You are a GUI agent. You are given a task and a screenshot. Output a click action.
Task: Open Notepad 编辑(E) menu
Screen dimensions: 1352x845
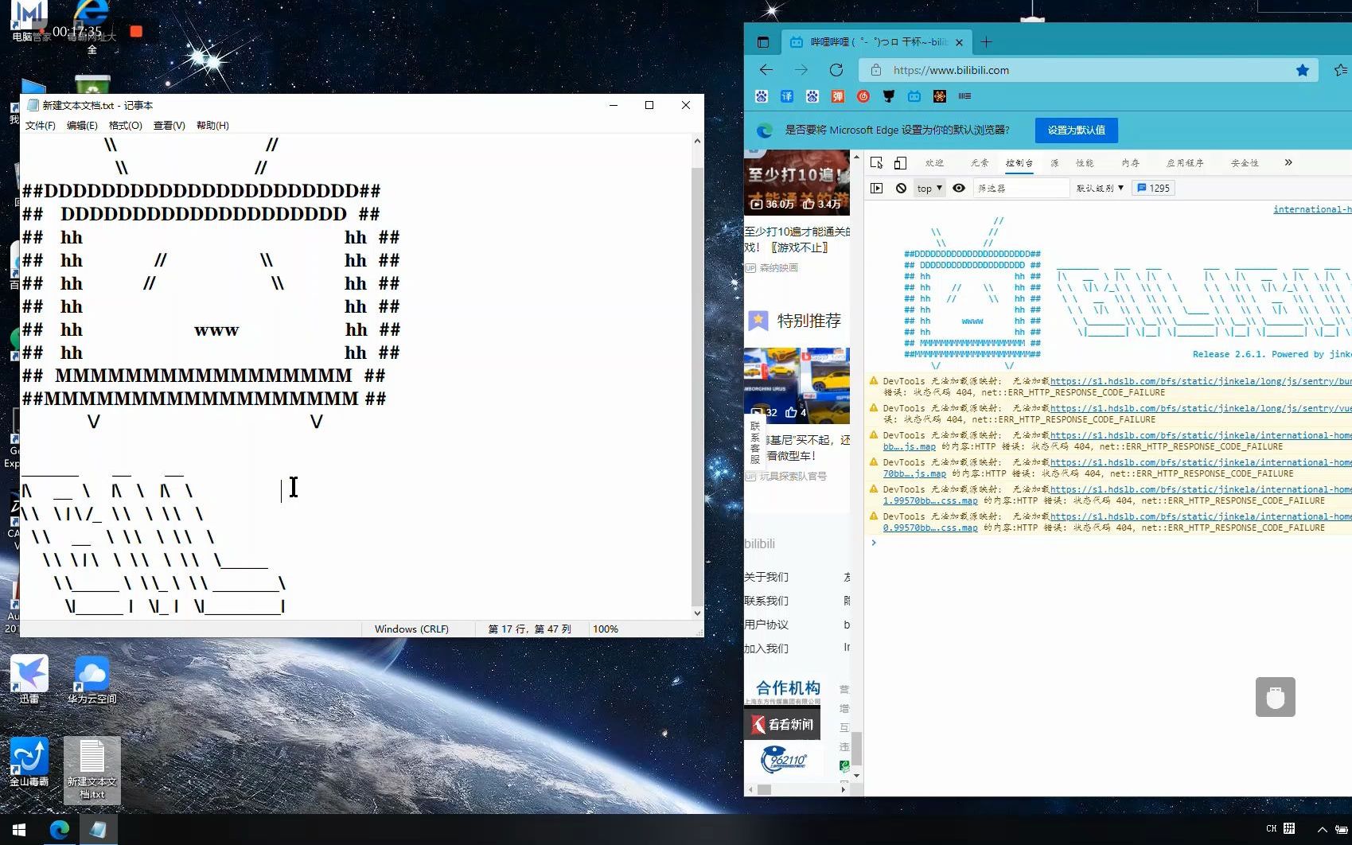point(82,126)
